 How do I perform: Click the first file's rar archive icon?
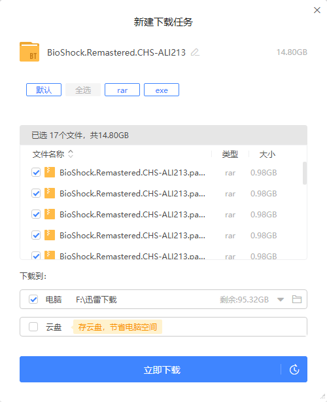tap(50, 172)
